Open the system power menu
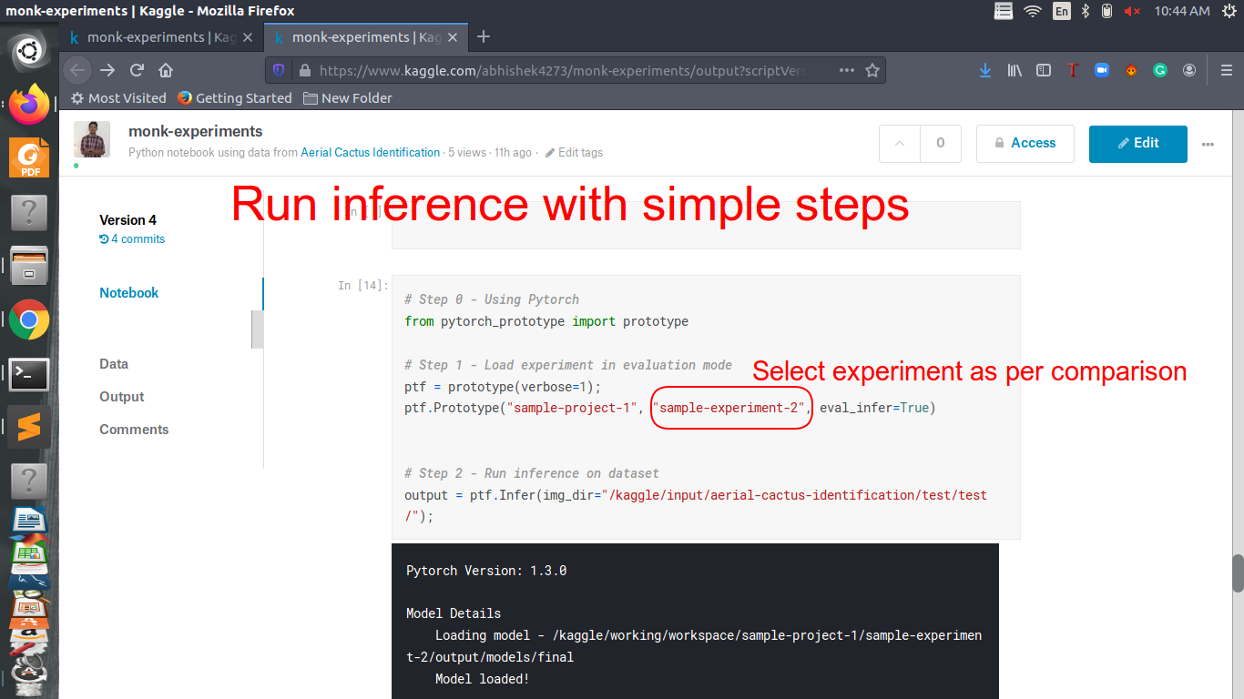This screenshot has width=1244, height=699. (x=1228, y=11)
